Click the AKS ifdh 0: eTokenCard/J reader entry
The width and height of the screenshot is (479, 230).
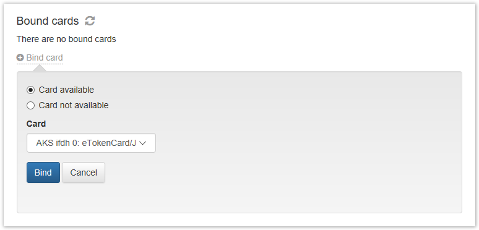86,143
